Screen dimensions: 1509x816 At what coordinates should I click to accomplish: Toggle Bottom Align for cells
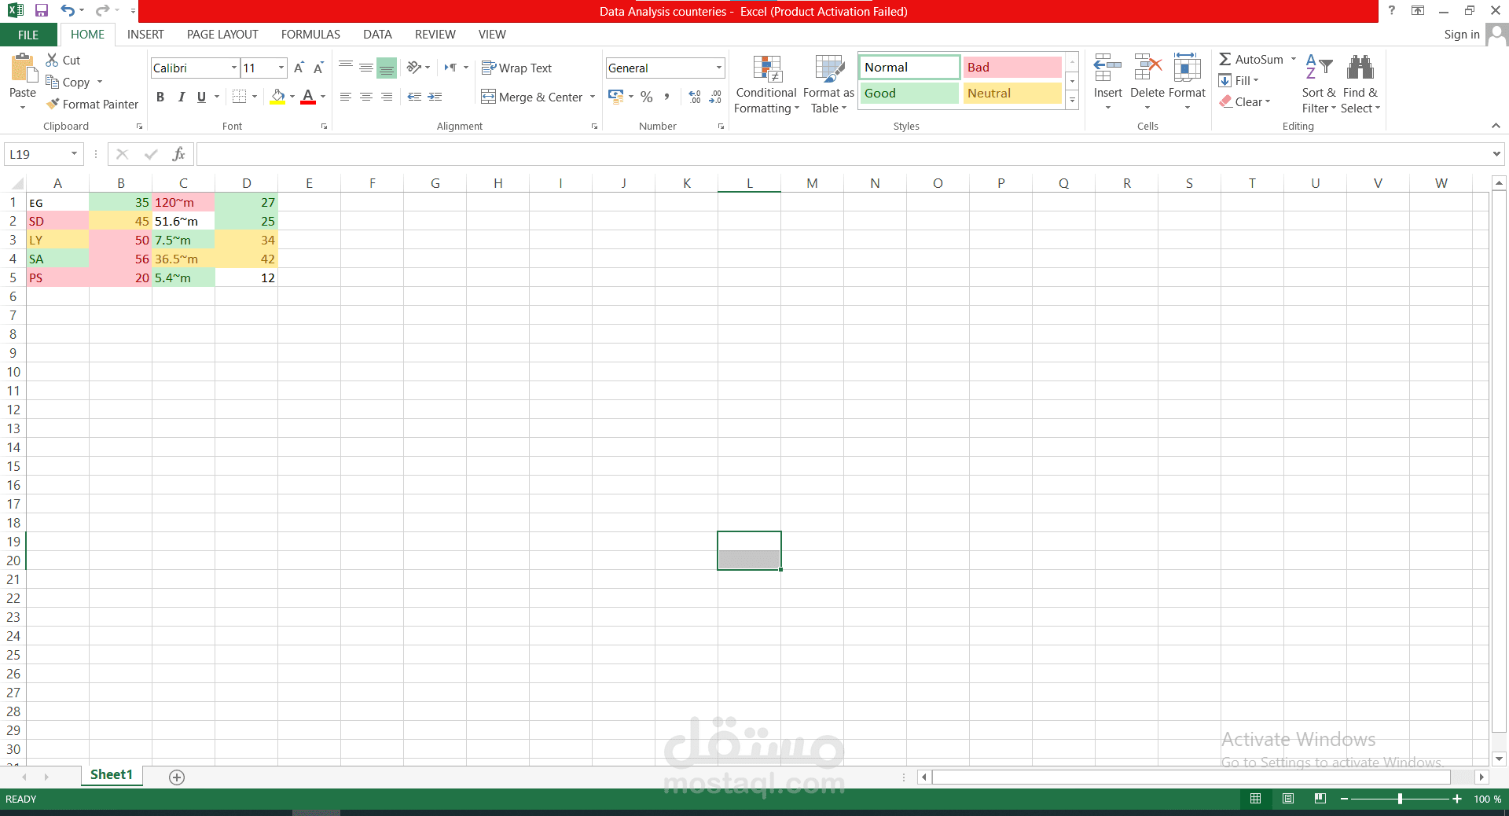(x=386, y=68)
